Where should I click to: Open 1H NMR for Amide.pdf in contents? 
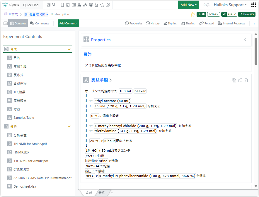(x=30, y=144)
